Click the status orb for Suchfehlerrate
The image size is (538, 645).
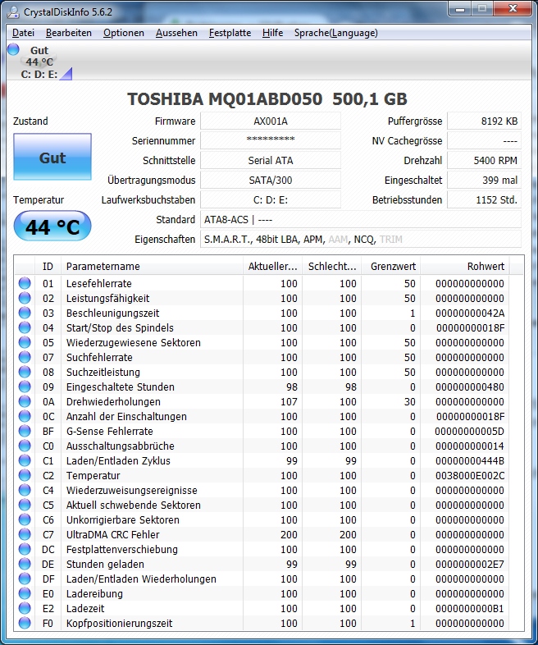pos(25,358)
